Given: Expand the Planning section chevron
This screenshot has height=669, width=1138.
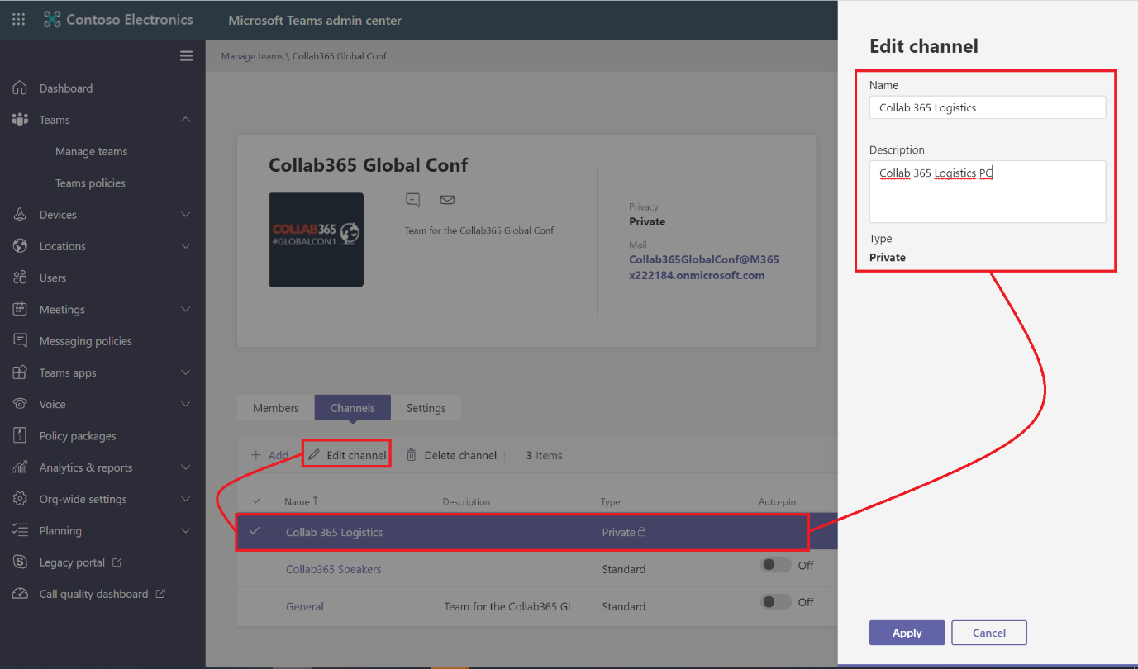Looking at the screenshot, I should point(185,530).
